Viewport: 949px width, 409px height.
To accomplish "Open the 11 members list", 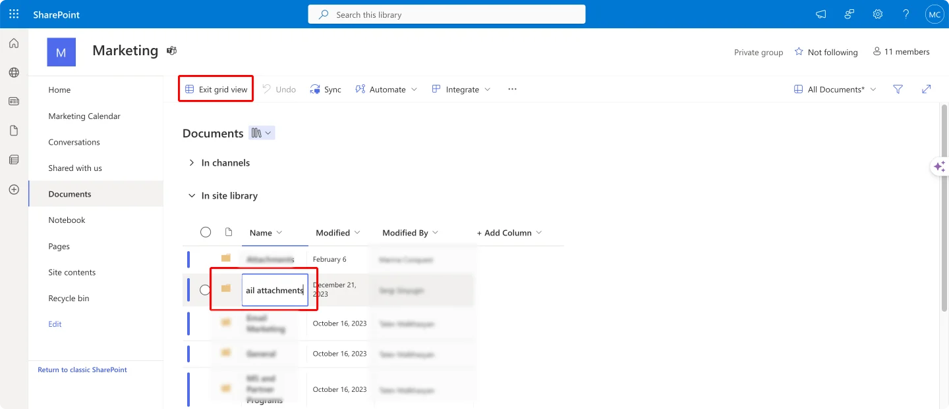I will pyautogui.click(x=901, y=52).
